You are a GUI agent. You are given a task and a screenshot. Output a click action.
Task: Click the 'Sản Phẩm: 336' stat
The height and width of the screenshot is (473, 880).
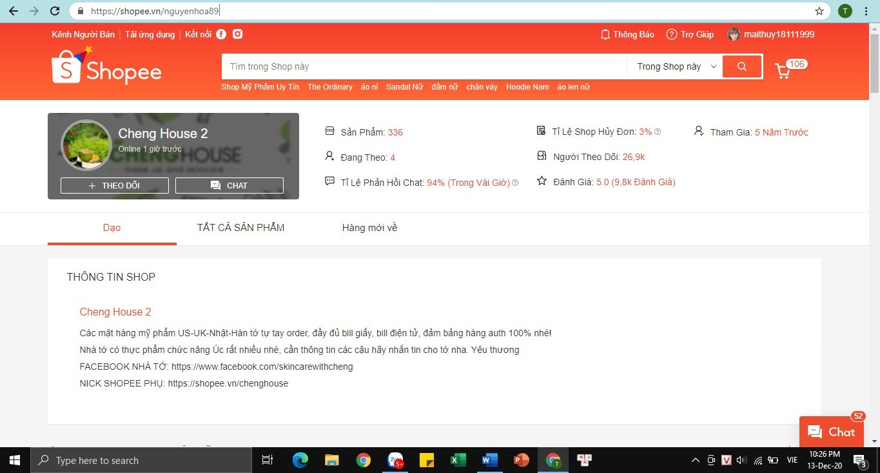coord(364,132)
